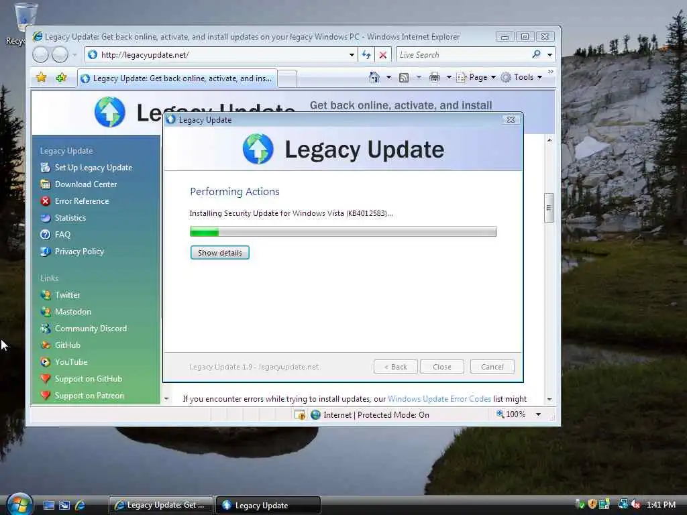Click Switch between windows icon
687x515 pixels.
pos(64,506)
